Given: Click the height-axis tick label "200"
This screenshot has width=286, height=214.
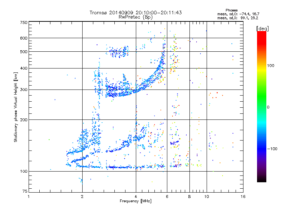Looking at the screenshot, I should click(24, 120).
